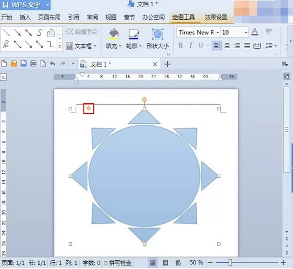Image resolution: width=293 pixels, height=269 pixels.
Task: Click the yellow adjustment diamond handle
Action: pos(88,108)
